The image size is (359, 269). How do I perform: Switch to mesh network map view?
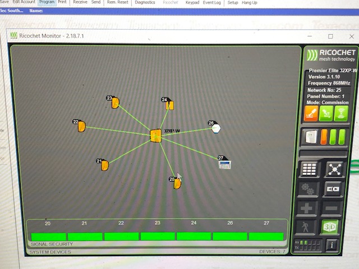[x=334, y=169]
